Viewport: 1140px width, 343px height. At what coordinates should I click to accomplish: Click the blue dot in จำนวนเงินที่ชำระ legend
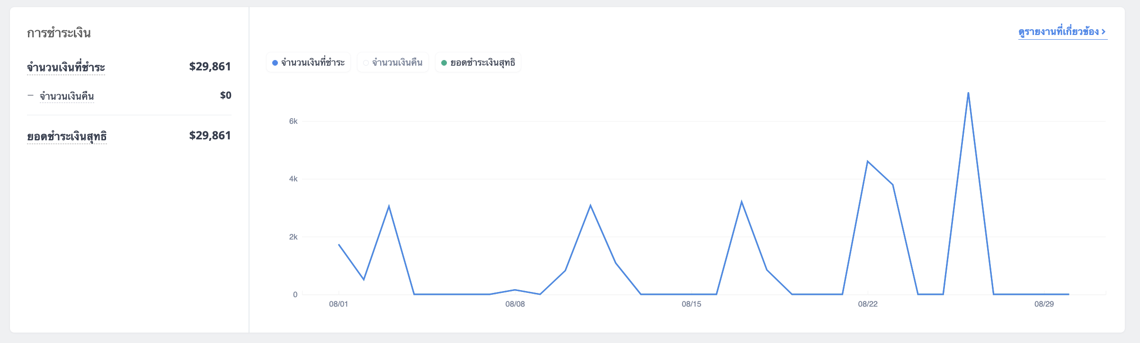275,63
